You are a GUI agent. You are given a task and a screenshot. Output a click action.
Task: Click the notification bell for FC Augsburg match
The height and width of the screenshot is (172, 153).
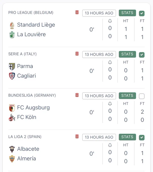110,104
